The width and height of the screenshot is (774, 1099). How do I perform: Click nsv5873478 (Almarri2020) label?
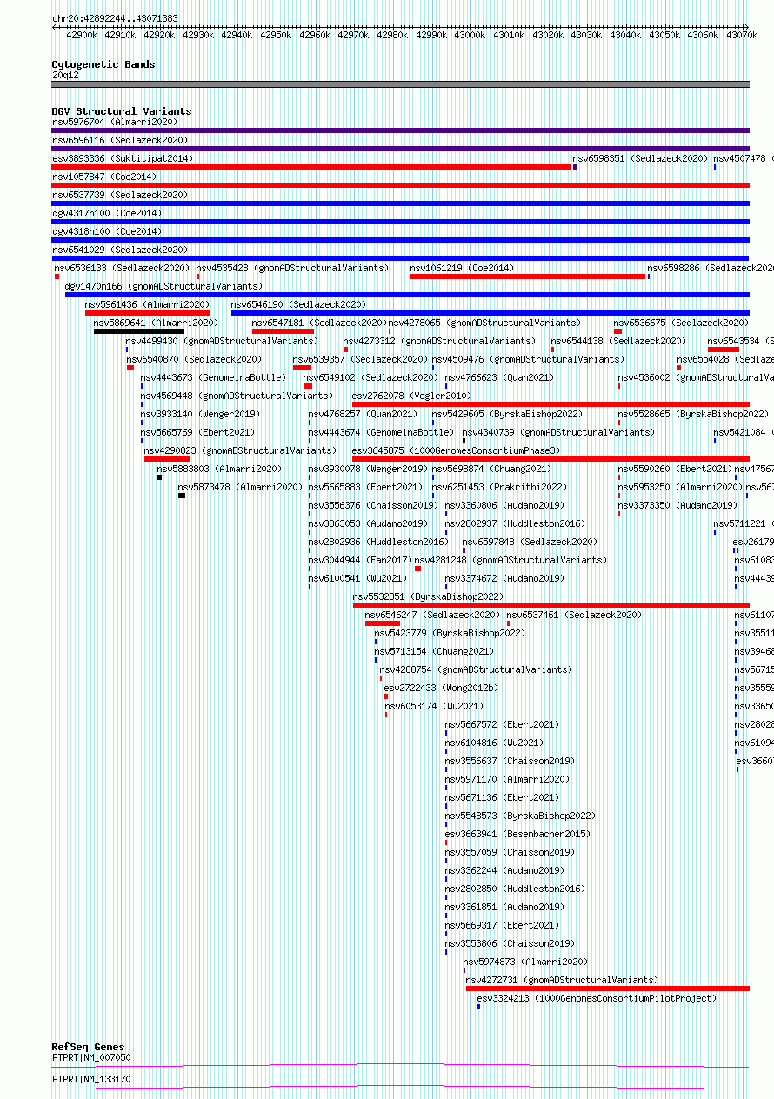(x=240, y=487)
